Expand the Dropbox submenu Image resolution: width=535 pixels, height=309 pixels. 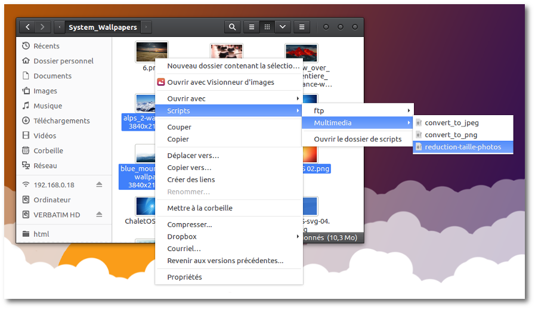[229, 237]
